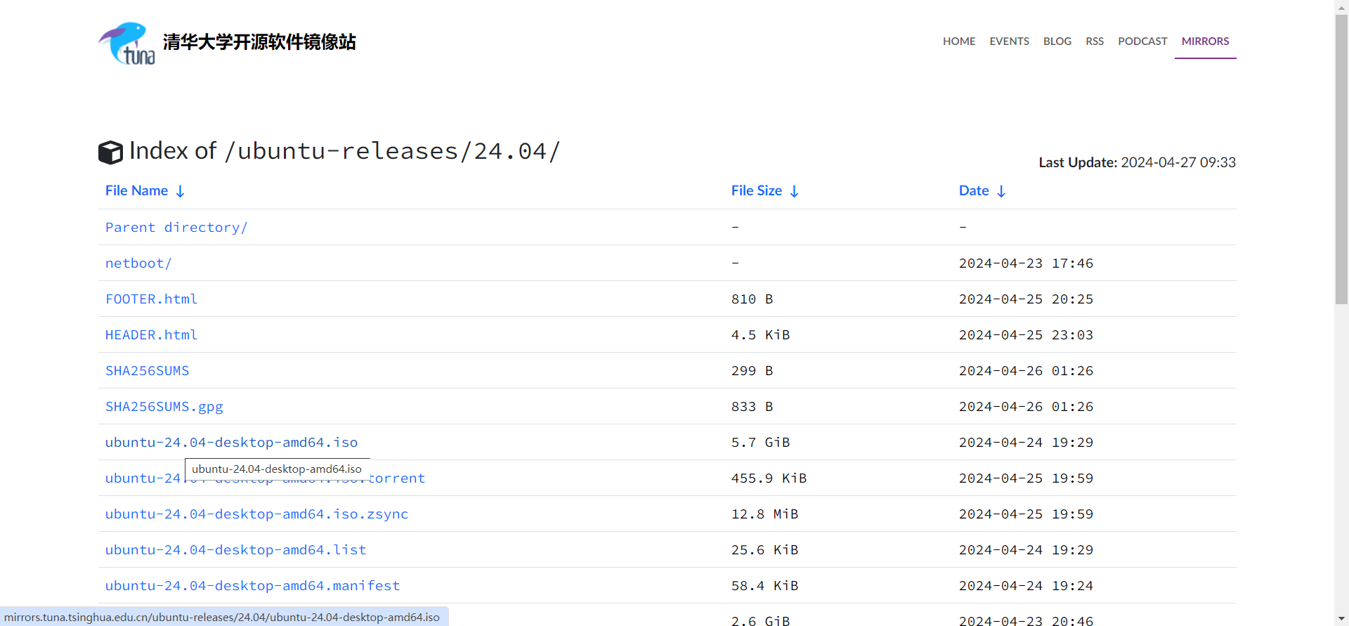This screenshot has width=1349, height=626.
Task: Open the Parent directory link
Action: pos(176,228)
